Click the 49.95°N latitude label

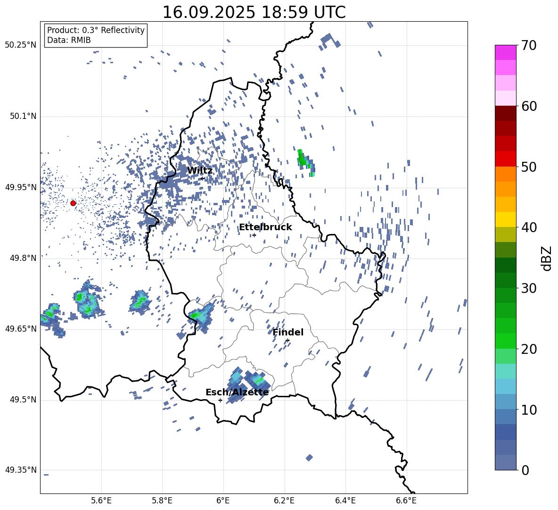click(21, 187)
